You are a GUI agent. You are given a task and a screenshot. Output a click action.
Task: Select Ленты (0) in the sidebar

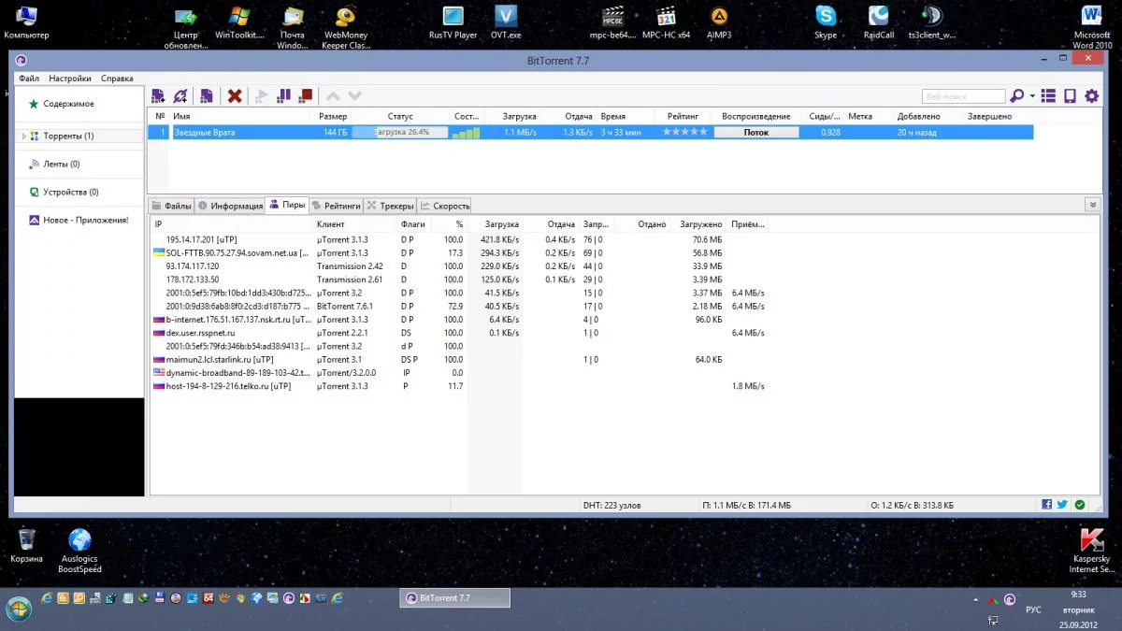coord(61,165)
